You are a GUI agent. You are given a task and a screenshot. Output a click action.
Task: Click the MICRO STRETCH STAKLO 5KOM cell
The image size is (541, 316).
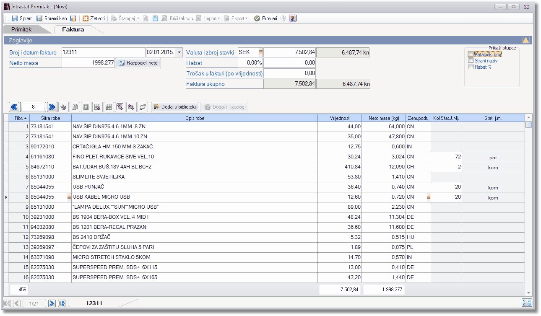click(x=195, y=257)
